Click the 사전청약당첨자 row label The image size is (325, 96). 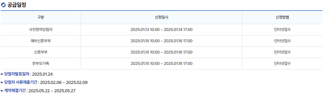point(41,30)
